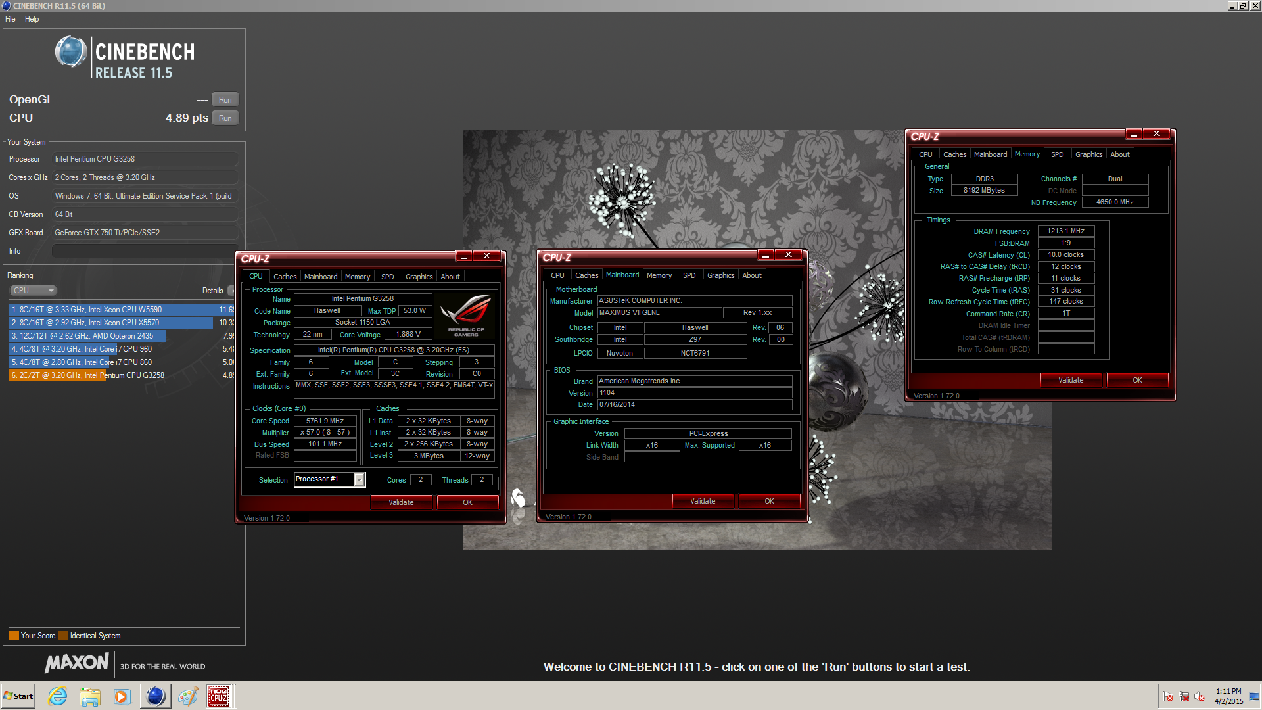
Task: Click the Core Voltage 1.868 V value
Action: click(x=408, y=335)
